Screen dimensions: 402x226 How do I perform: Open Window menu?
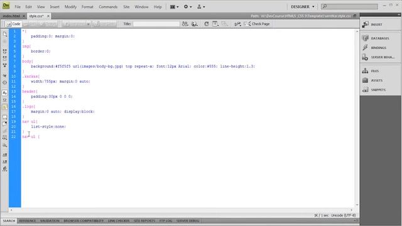click(141, 7)
